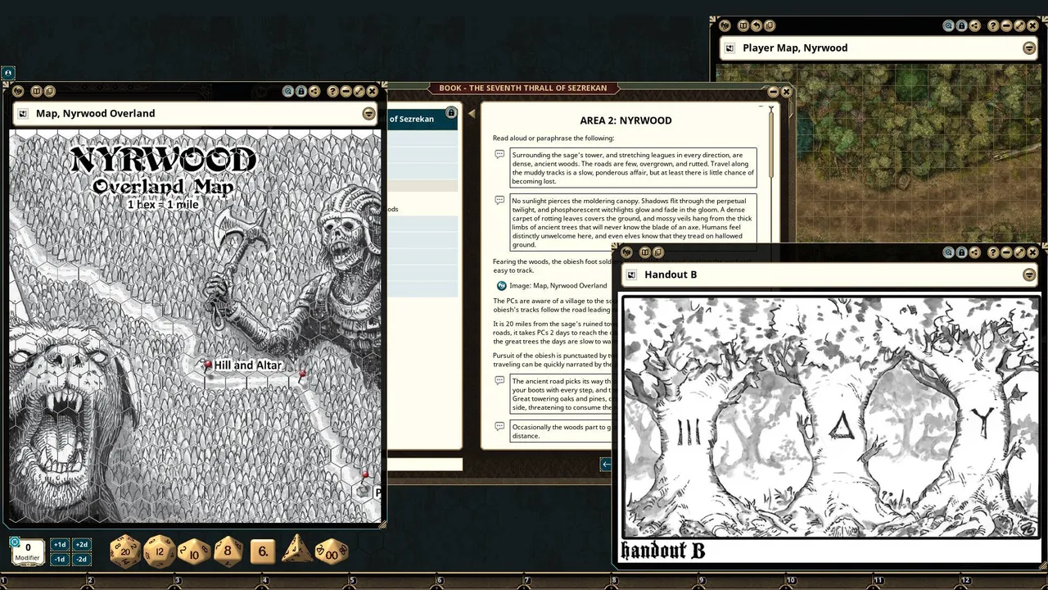The width and height of the screenshot is (1048, 590).
Task: Click the red pin right of Hill and Altar
Action: 302,374
